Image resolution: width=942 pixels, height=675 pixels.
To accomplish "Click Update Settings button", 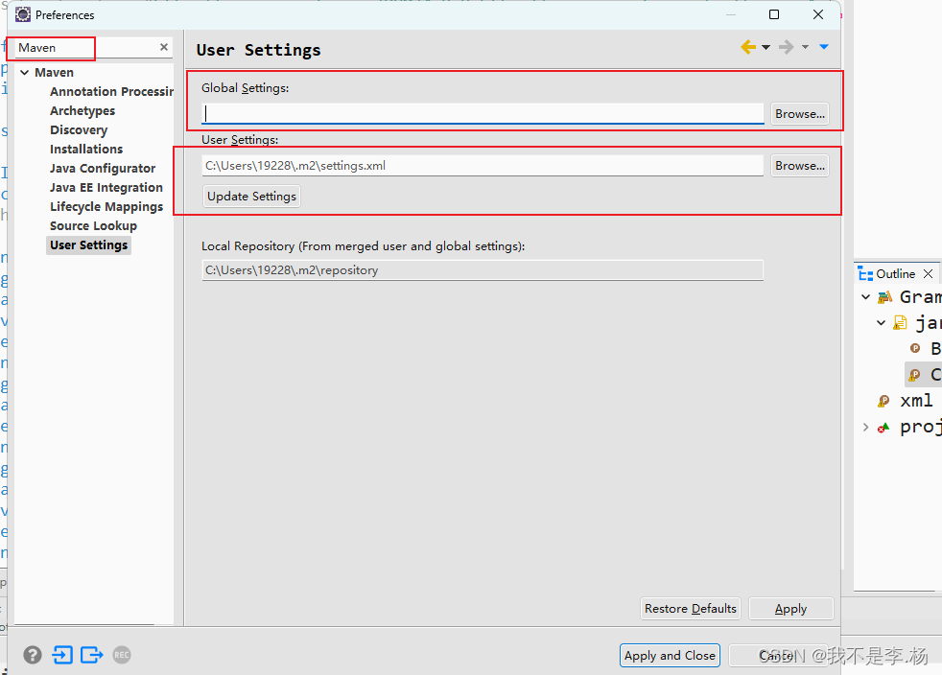I will coord(251,197).
